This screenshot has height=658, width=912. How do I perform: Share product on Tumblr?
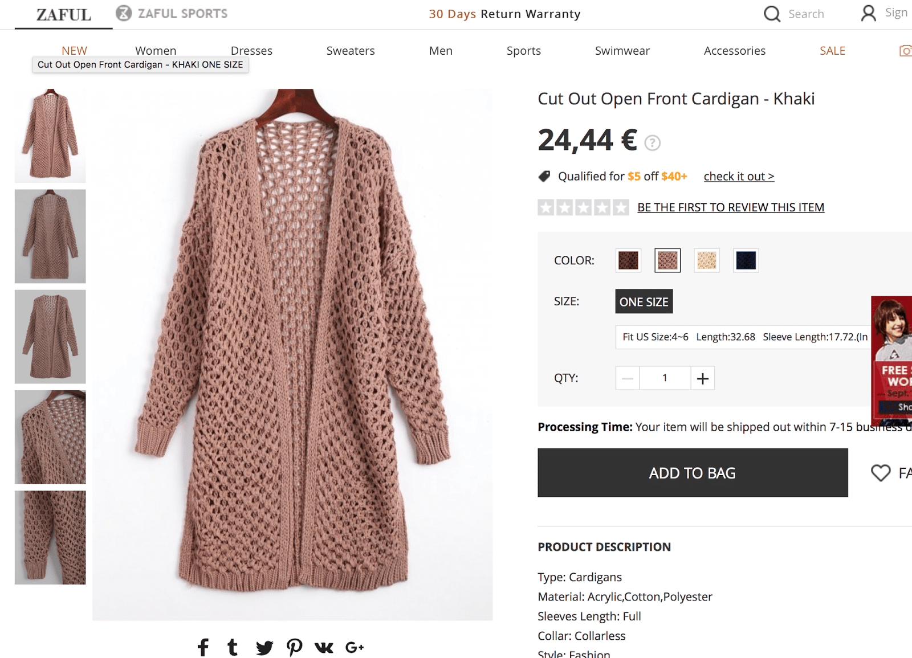point(233,647)
